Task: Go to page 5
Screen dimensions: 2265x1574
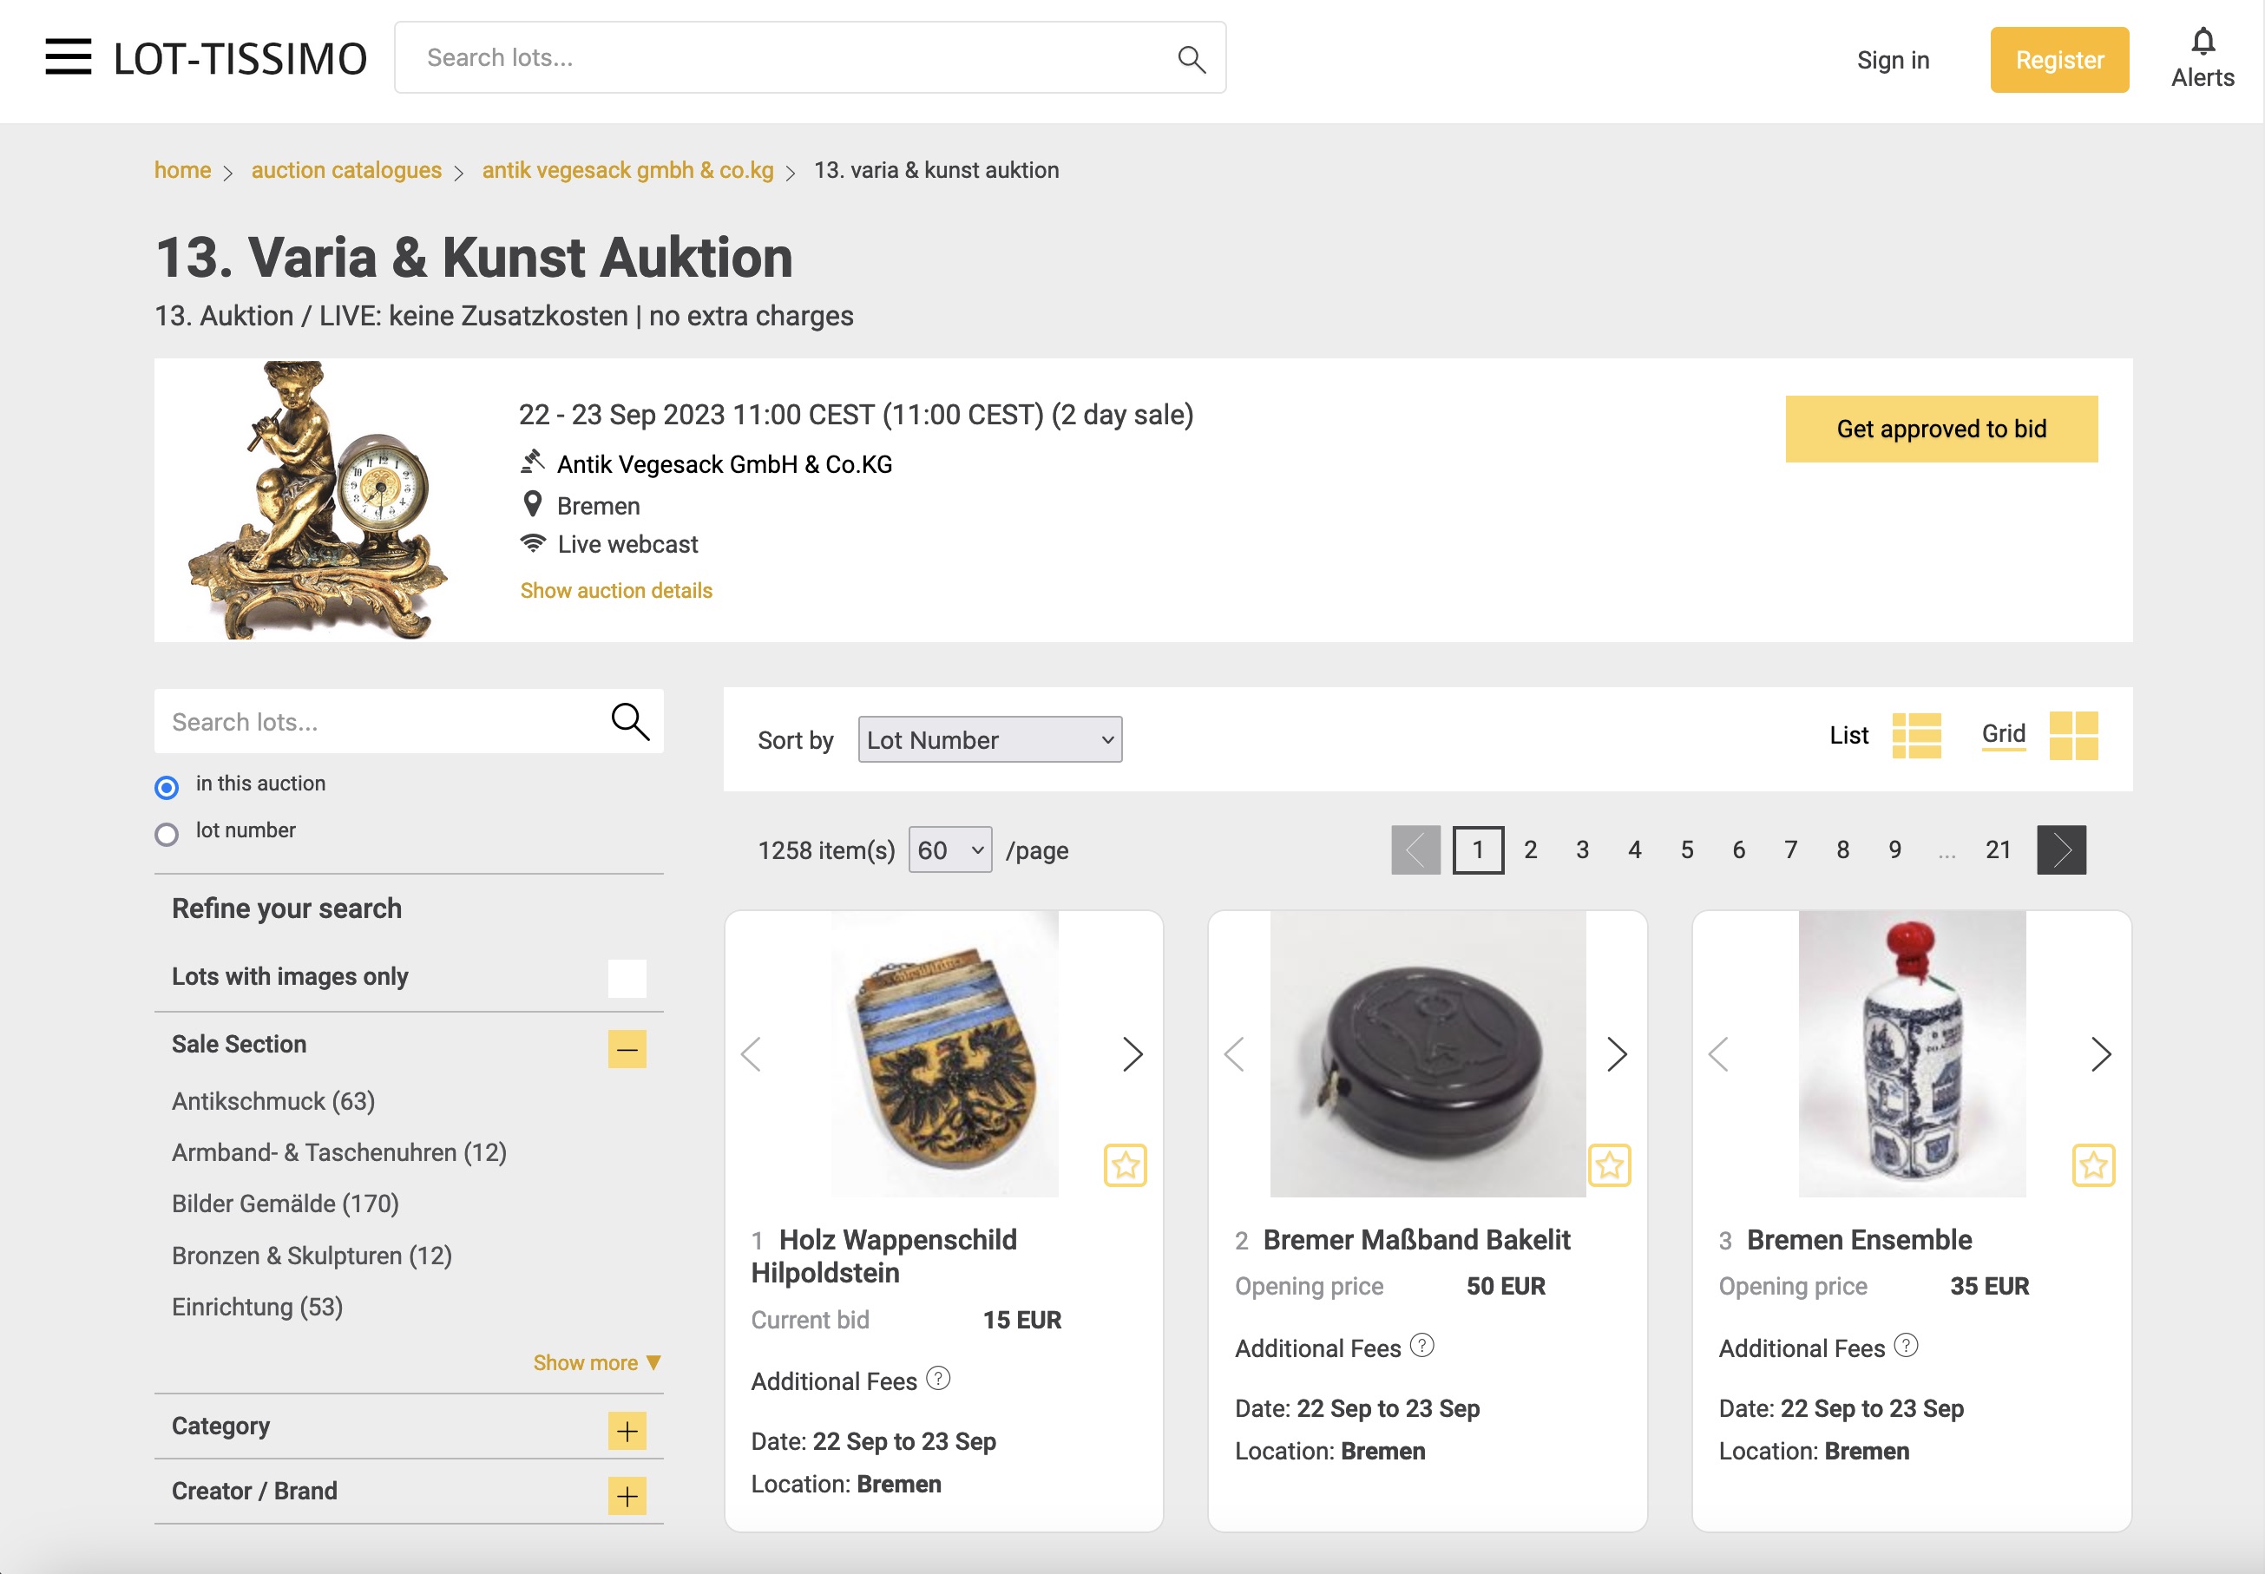Action: coord(1686,849)
